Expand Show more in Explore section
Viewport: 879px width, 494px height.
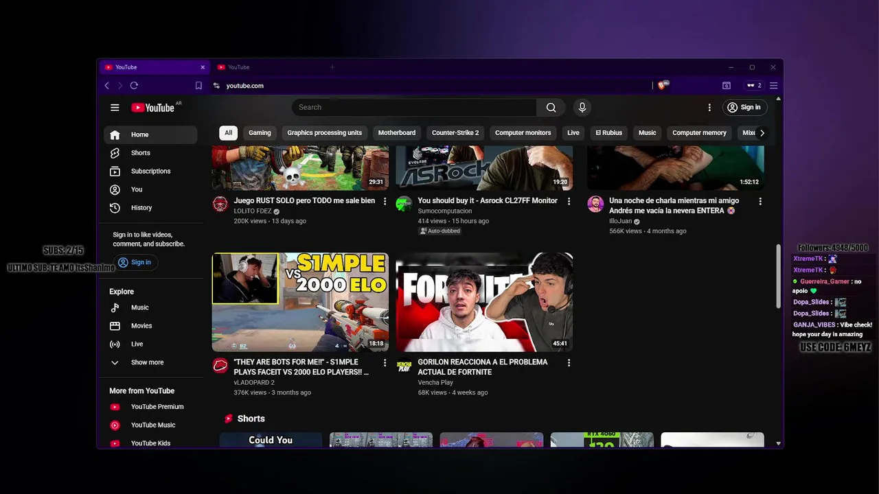(150, 362)
